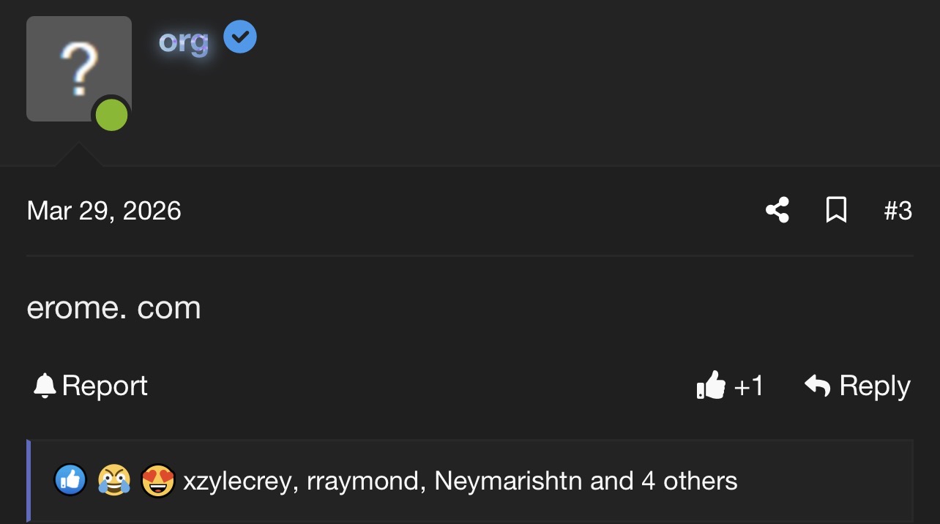Click the Reply arrow icon
This screenshot has width=940, height=524.
pyautogui.click(x=817, y=386)
